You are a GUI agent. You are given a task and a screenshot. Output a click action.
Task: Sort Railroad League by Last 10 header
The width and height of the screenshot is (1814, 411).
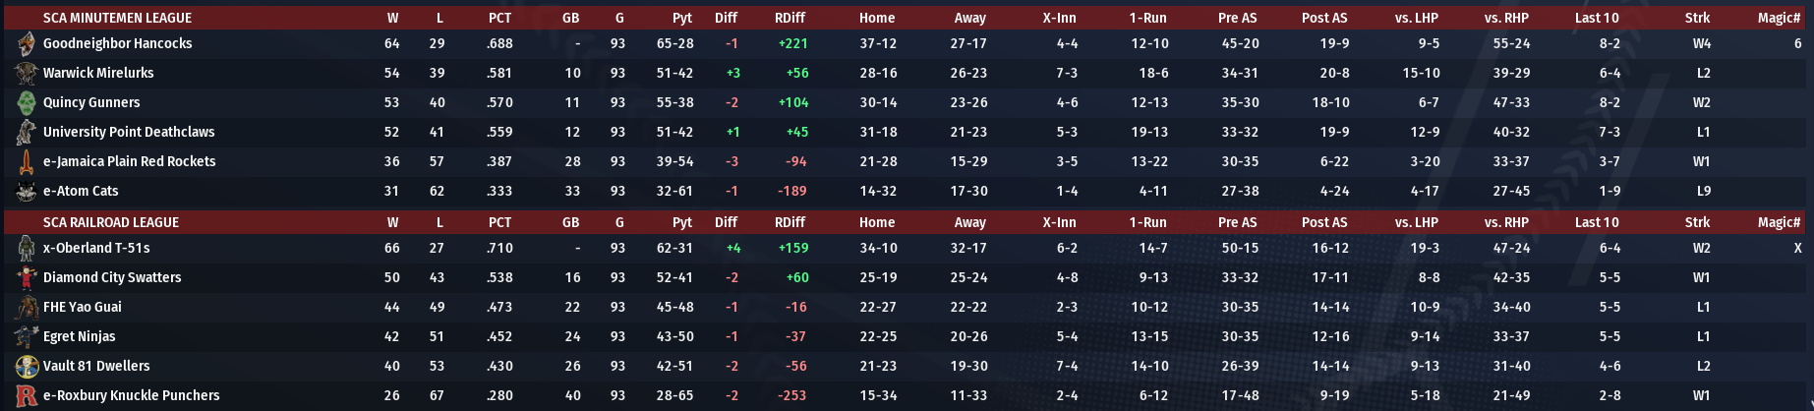1596,222
